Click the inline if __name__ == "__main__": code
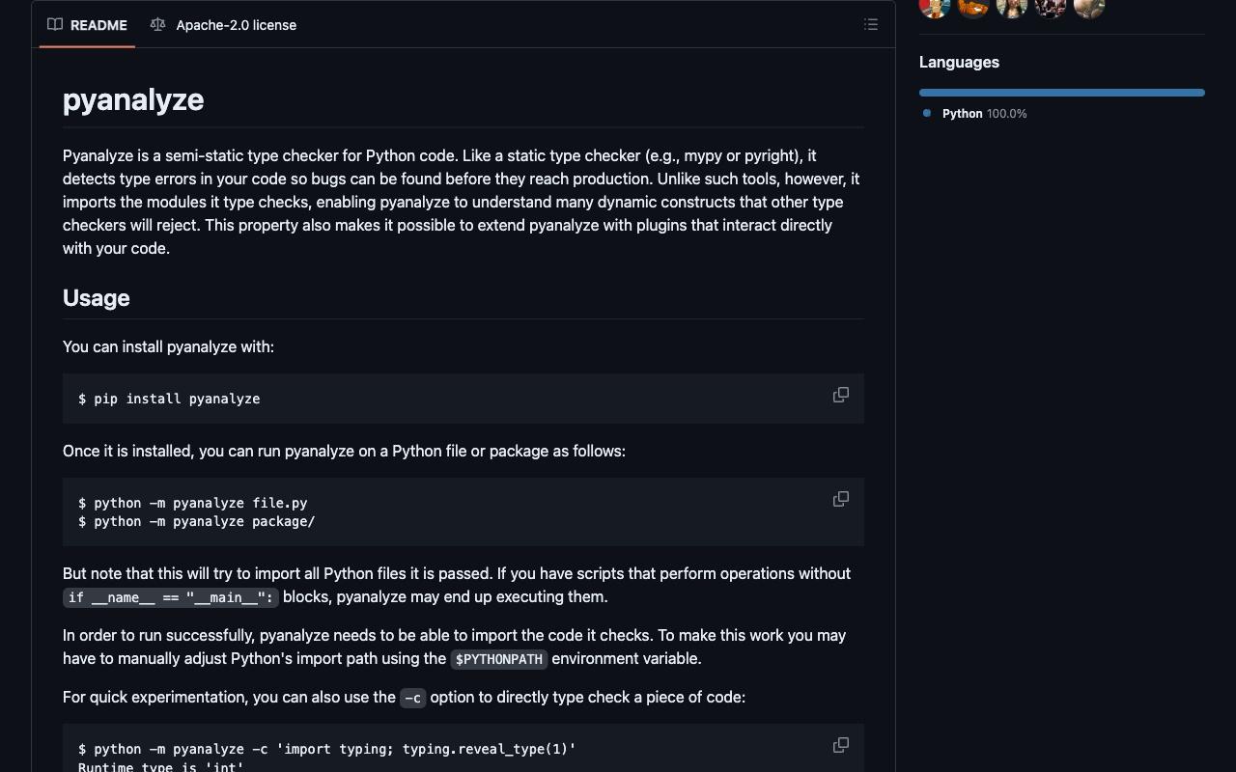Image resolution: width=1236 pixels, height=772 pixels. click(x=171, y=597)
